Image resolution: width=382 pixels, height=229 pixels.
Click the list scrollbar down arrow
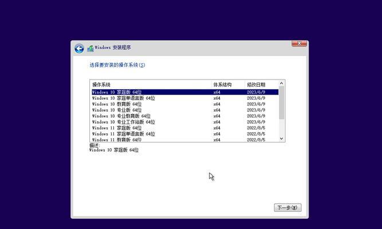point(281,139)
